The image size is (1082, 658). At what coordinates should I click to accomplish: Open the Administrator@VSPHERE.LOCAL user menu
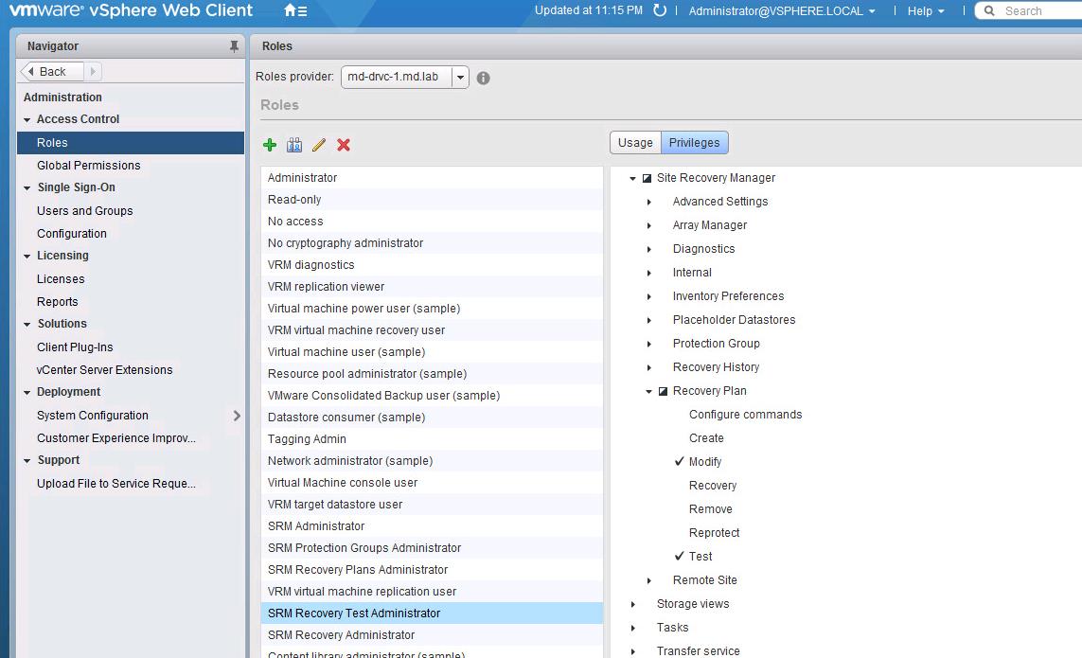pos(782,11)
